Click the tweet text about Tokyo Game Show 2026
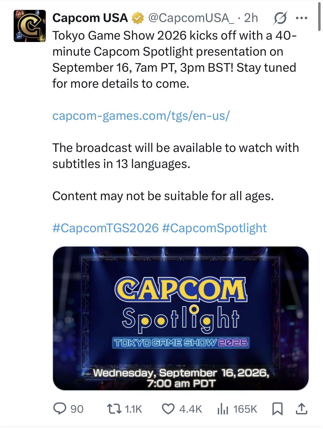This screenshot has width=323, height=429. pyautogui.click(x=175, y=59)
